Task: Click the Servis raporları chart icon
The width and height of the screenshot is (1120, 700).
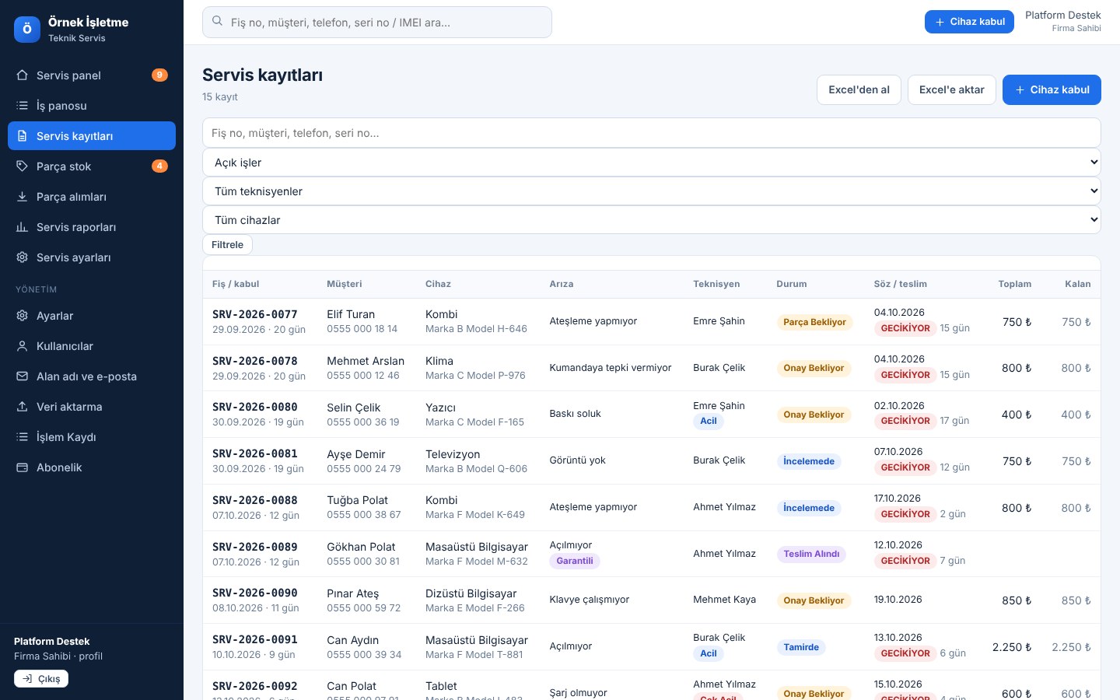Action: coord(22,227)
